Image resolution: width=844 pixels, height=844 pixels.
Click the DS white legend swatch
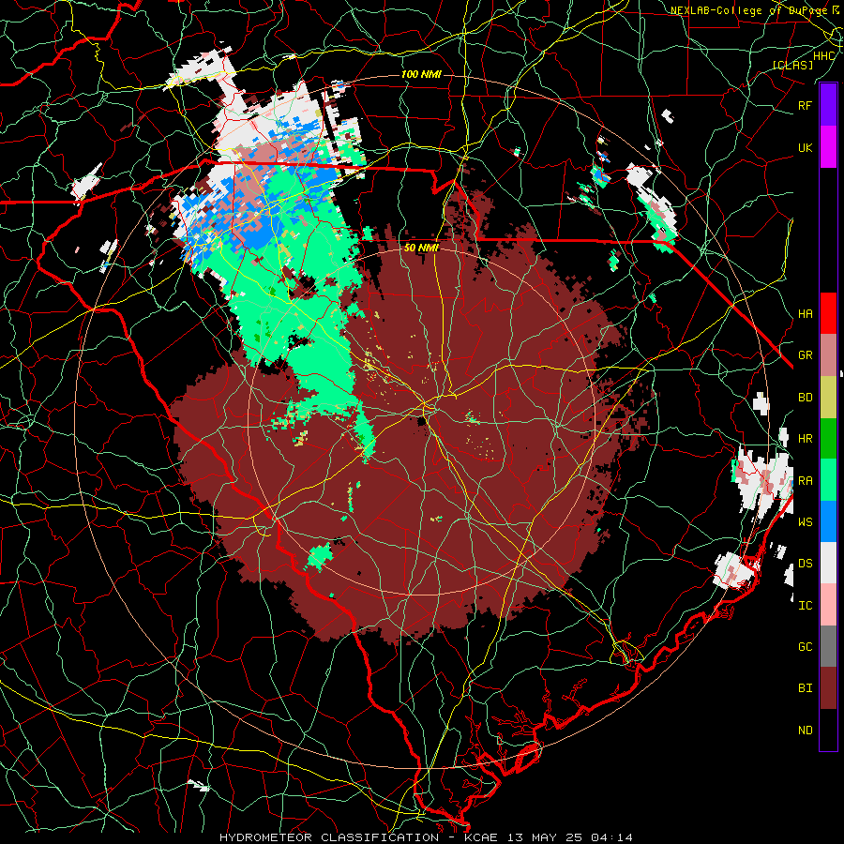pos(828,563)
